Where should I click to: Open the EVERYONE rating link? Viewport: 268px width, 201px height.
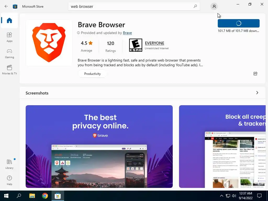point(154,43)
